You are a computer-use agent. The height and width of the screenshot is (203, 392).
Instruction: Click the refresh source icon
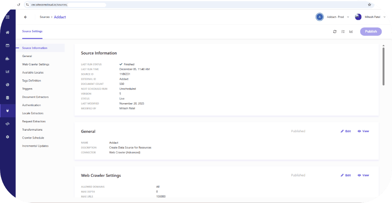[x=334, y=32]
